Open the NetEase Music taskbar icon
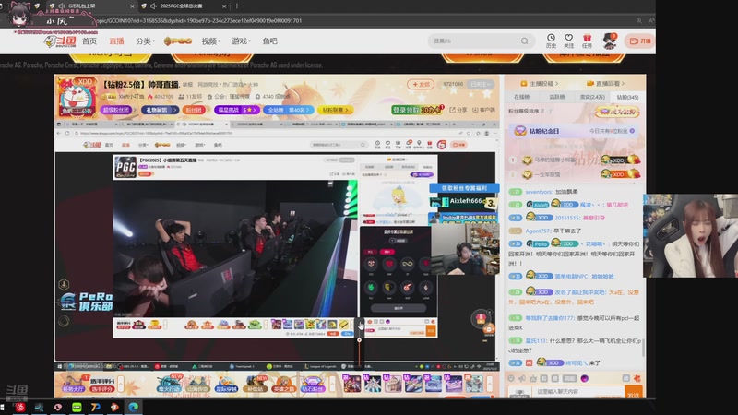 click(20, 407)
